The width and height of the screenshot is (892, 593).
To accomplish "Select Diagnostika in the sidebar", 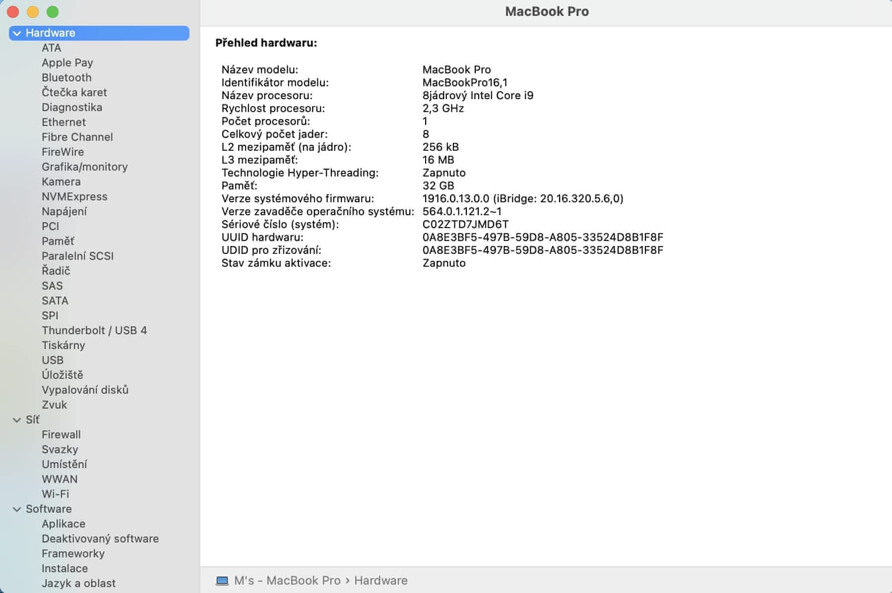I will pyautogui.click(x=72, y=108).
